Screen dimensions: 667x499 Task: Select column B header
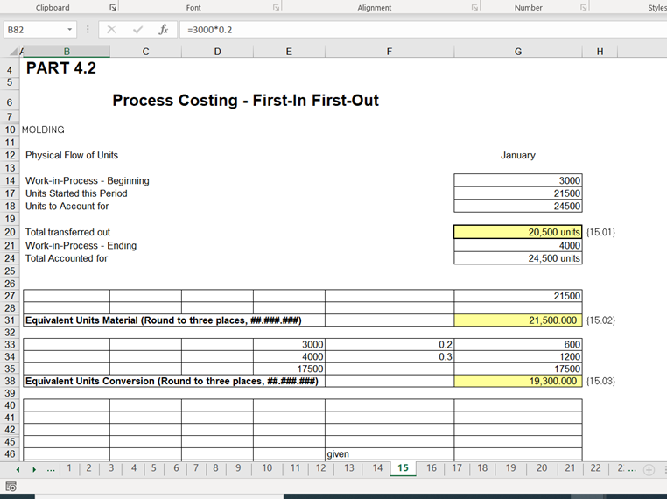(67, 52)
